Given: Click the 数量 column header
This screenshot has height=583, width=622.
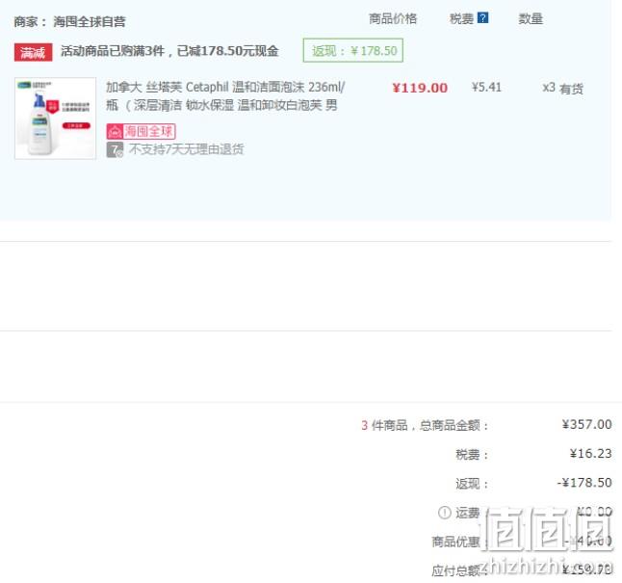Looking at the screenshot, I should 531,18.
